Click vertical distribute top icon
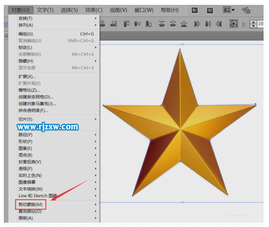The image size is (269, 227). tap(162, 24)
